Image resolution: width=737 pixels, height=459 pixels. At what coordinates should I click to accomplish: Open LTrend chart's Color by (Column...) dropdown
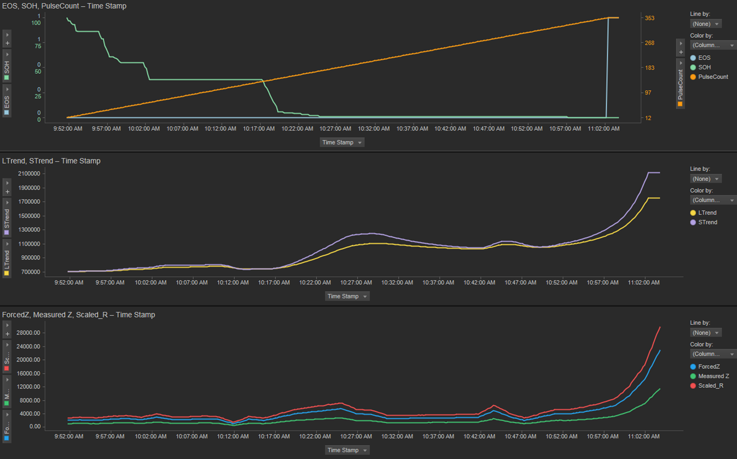coord(713,200)
